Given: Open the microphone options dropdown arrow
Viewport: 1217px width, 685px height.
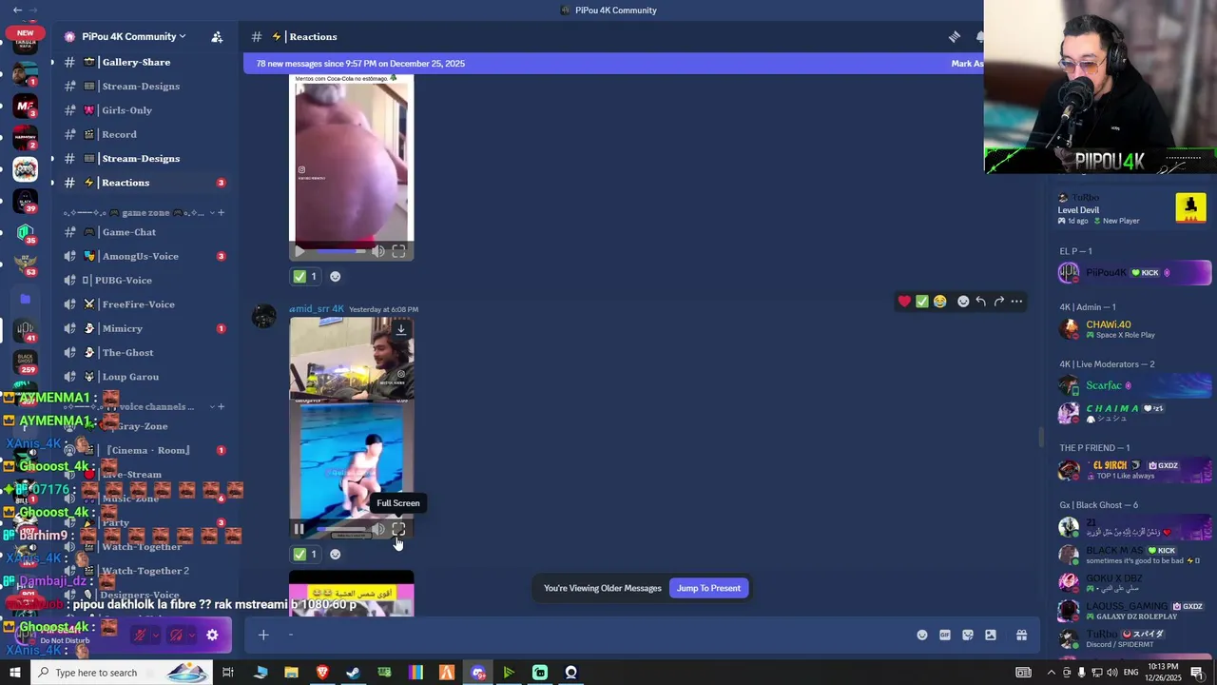Looking at the screenshot, I should point(156,636).
